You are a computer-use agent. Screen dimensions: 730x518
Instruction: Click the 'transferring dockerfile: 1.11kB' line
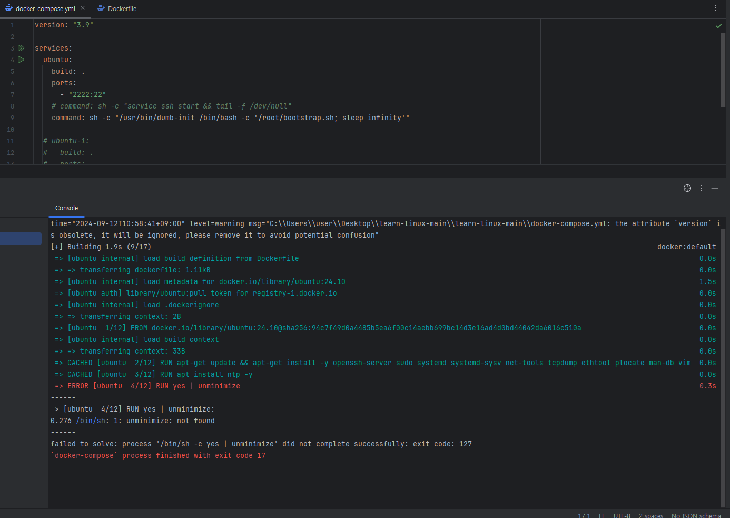133,270
